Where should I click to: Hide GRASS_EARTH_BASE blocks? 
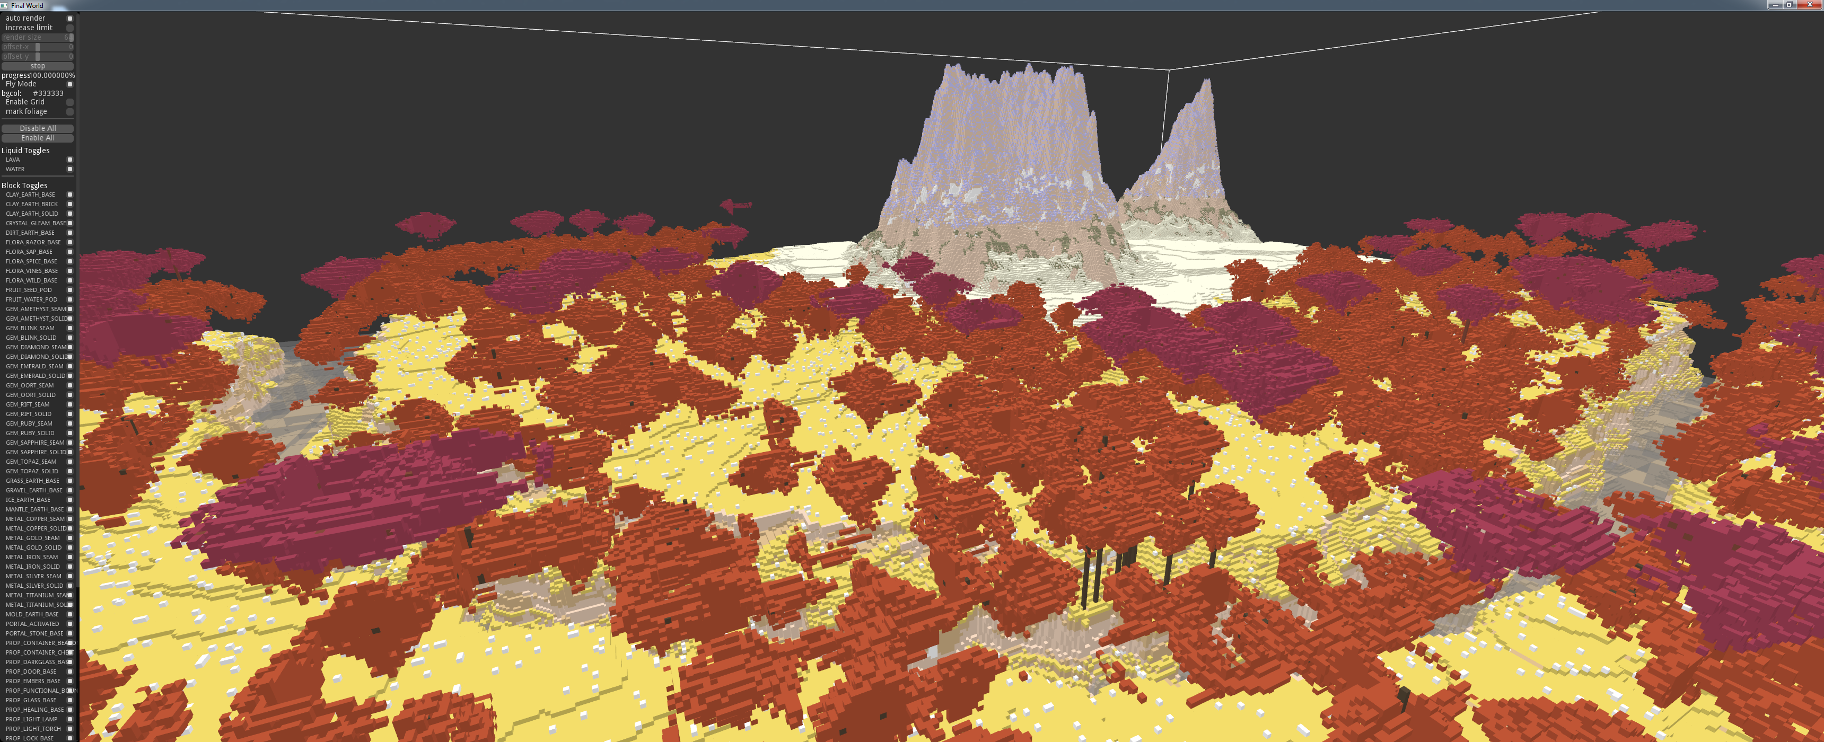(x=69, y=481)
